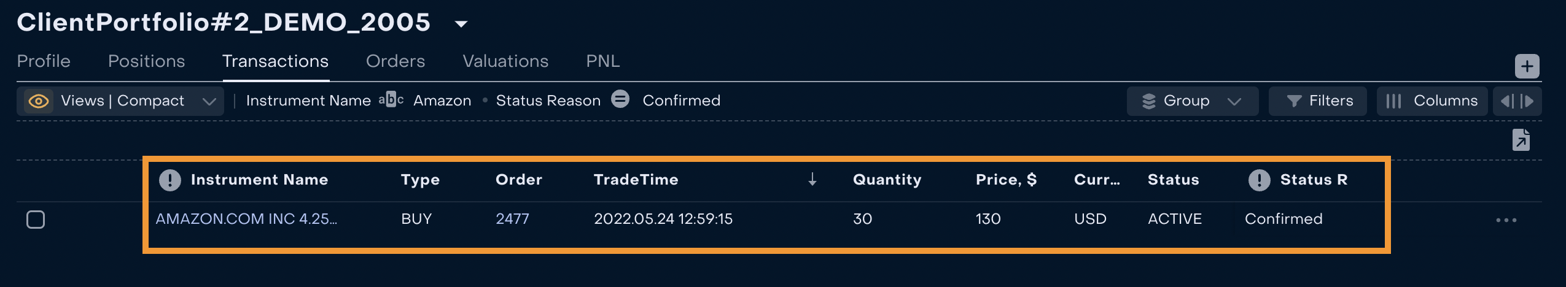Viewport: 1566px width, 287px height.
Task: Tick the Amazon transaction row checkbox
Action: pos(36,220)
